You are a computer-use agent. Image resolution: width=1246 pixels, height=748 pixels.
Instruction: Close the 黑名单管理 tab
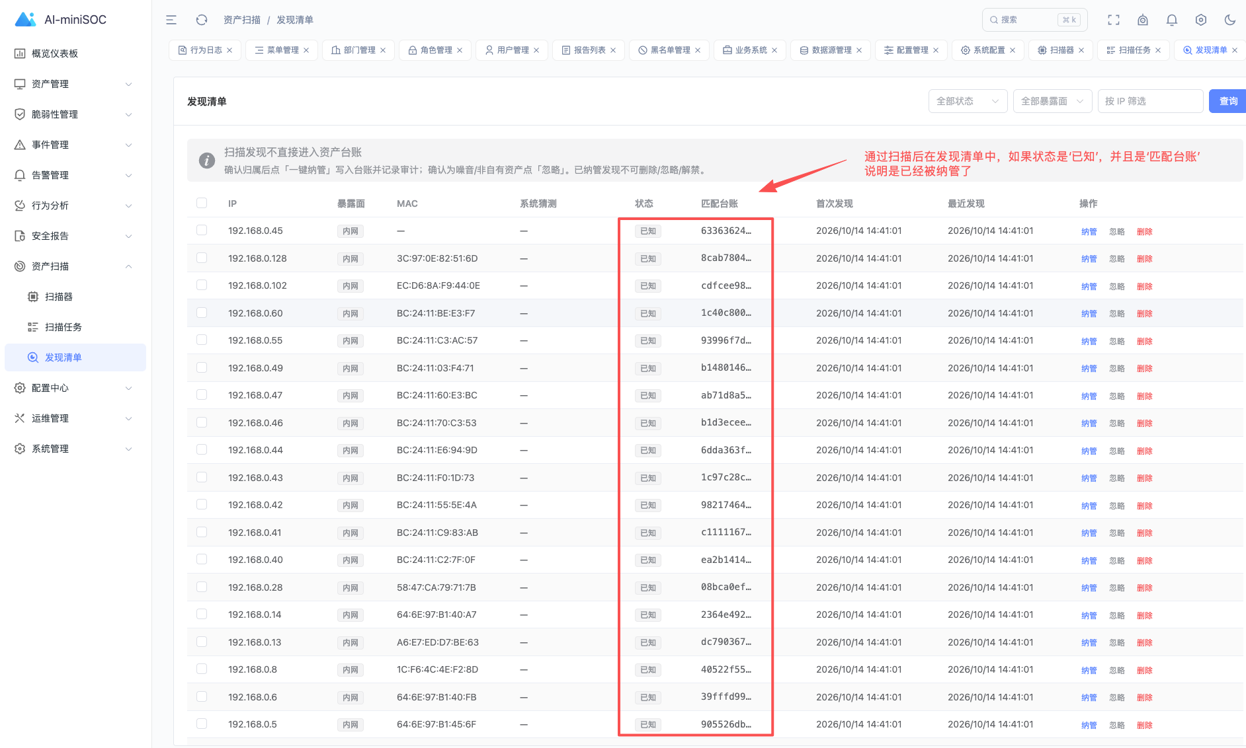pyautogui.click(x=698, y=50)
